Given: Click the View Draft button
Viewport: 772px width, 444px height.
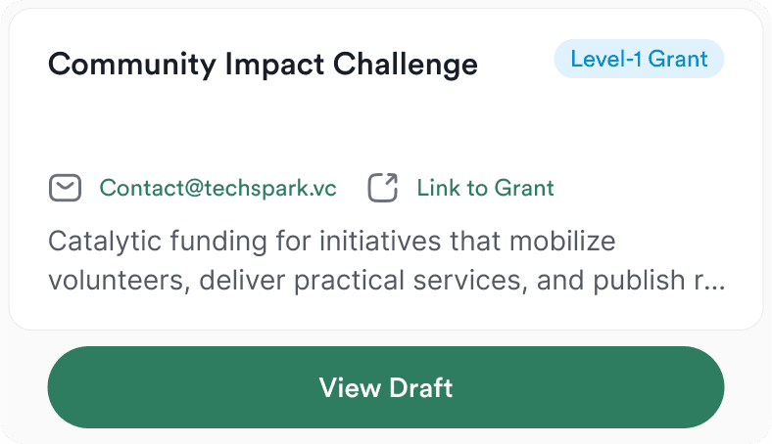Looking at the screenshot, I should coord(386,387).
